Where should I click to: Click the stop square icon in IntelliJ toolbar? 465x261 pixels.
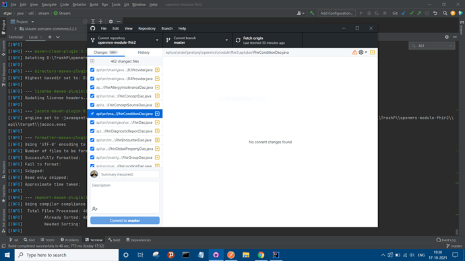click(x=385, y=13)
